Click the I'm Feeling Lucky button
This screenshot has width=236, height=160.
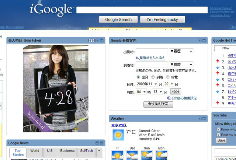tap(163, 20)
